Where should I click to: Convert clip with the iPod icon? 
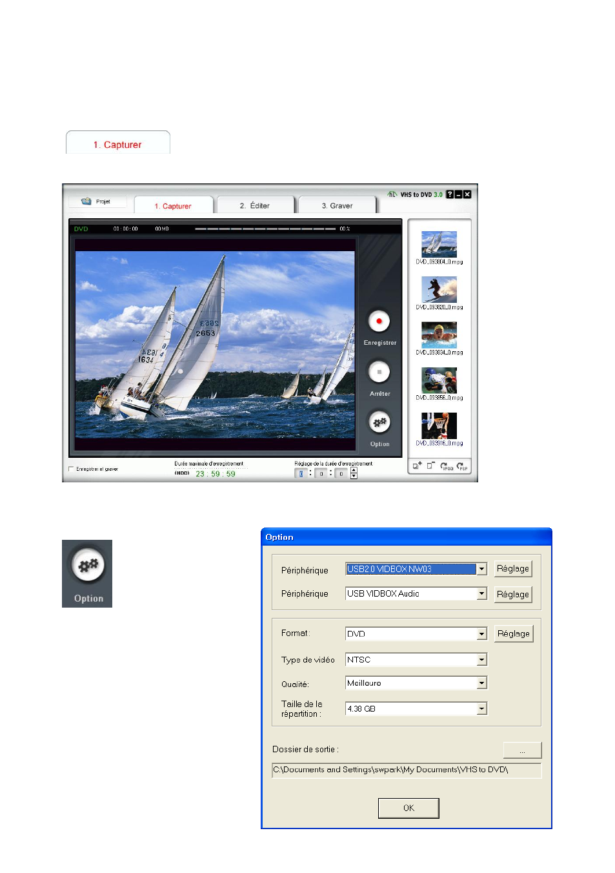[x=447, y=466]
